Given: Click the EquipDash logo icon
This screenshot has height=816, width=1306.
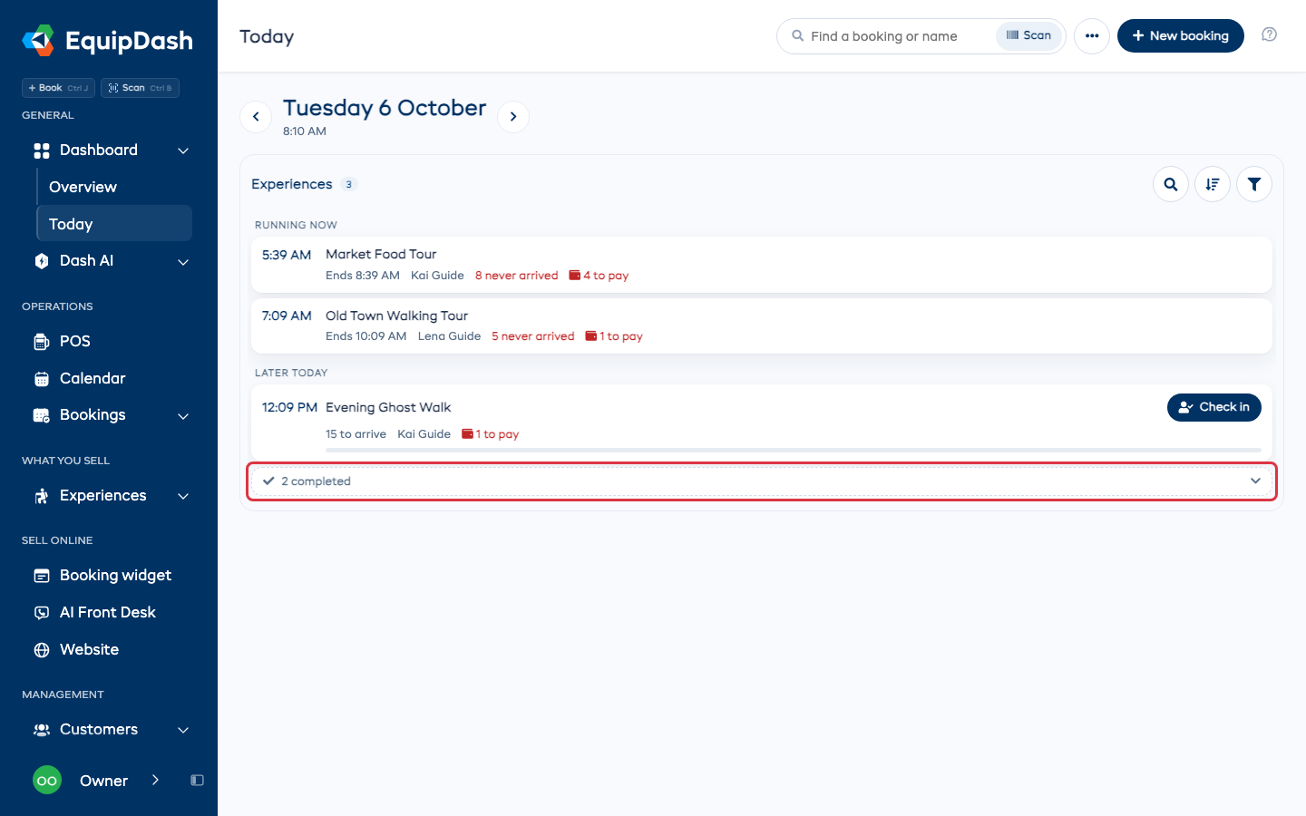Looking at the screenshot, I should tap(38, 40).
